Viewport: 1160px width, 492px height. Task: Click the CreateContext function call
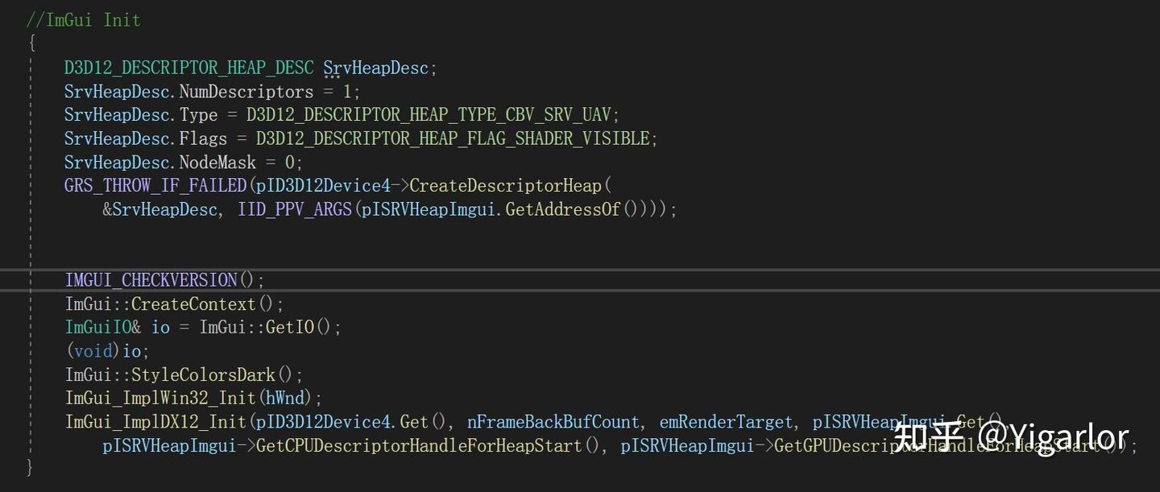193,304
